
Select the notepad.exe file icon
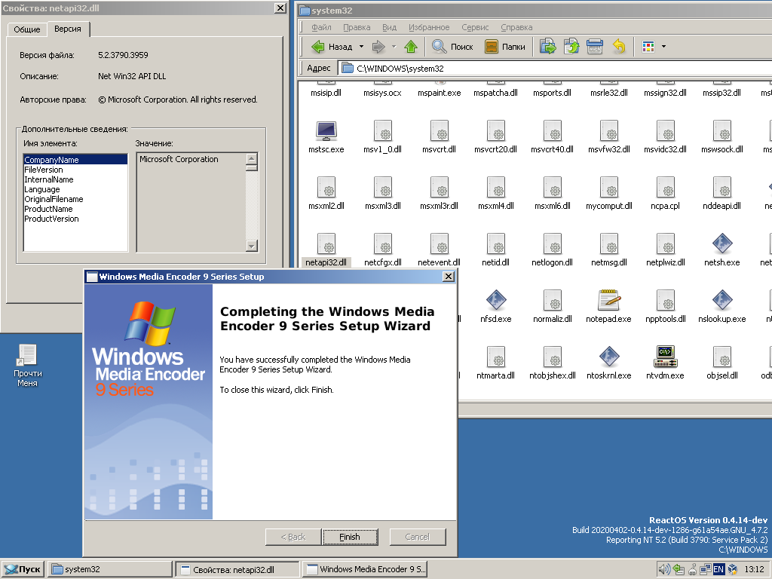608,300
